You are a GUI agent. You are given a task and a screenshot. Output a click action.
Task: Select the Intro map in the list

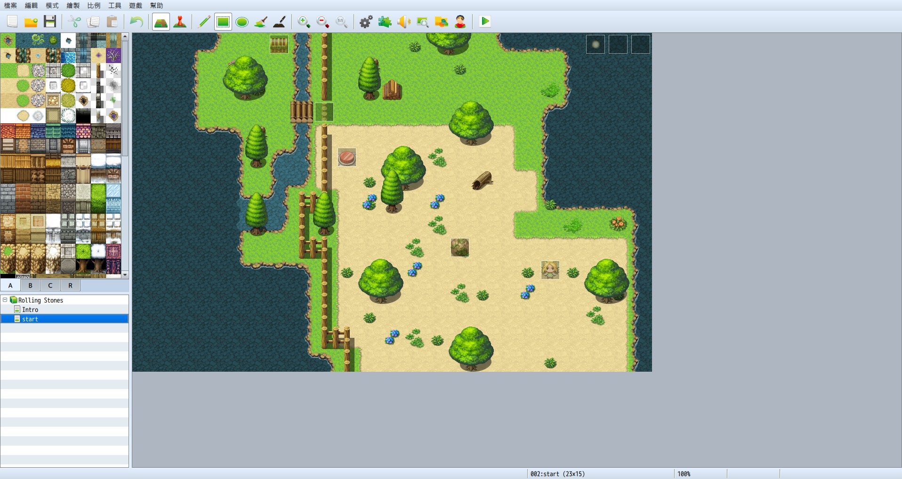pos(30,310)
